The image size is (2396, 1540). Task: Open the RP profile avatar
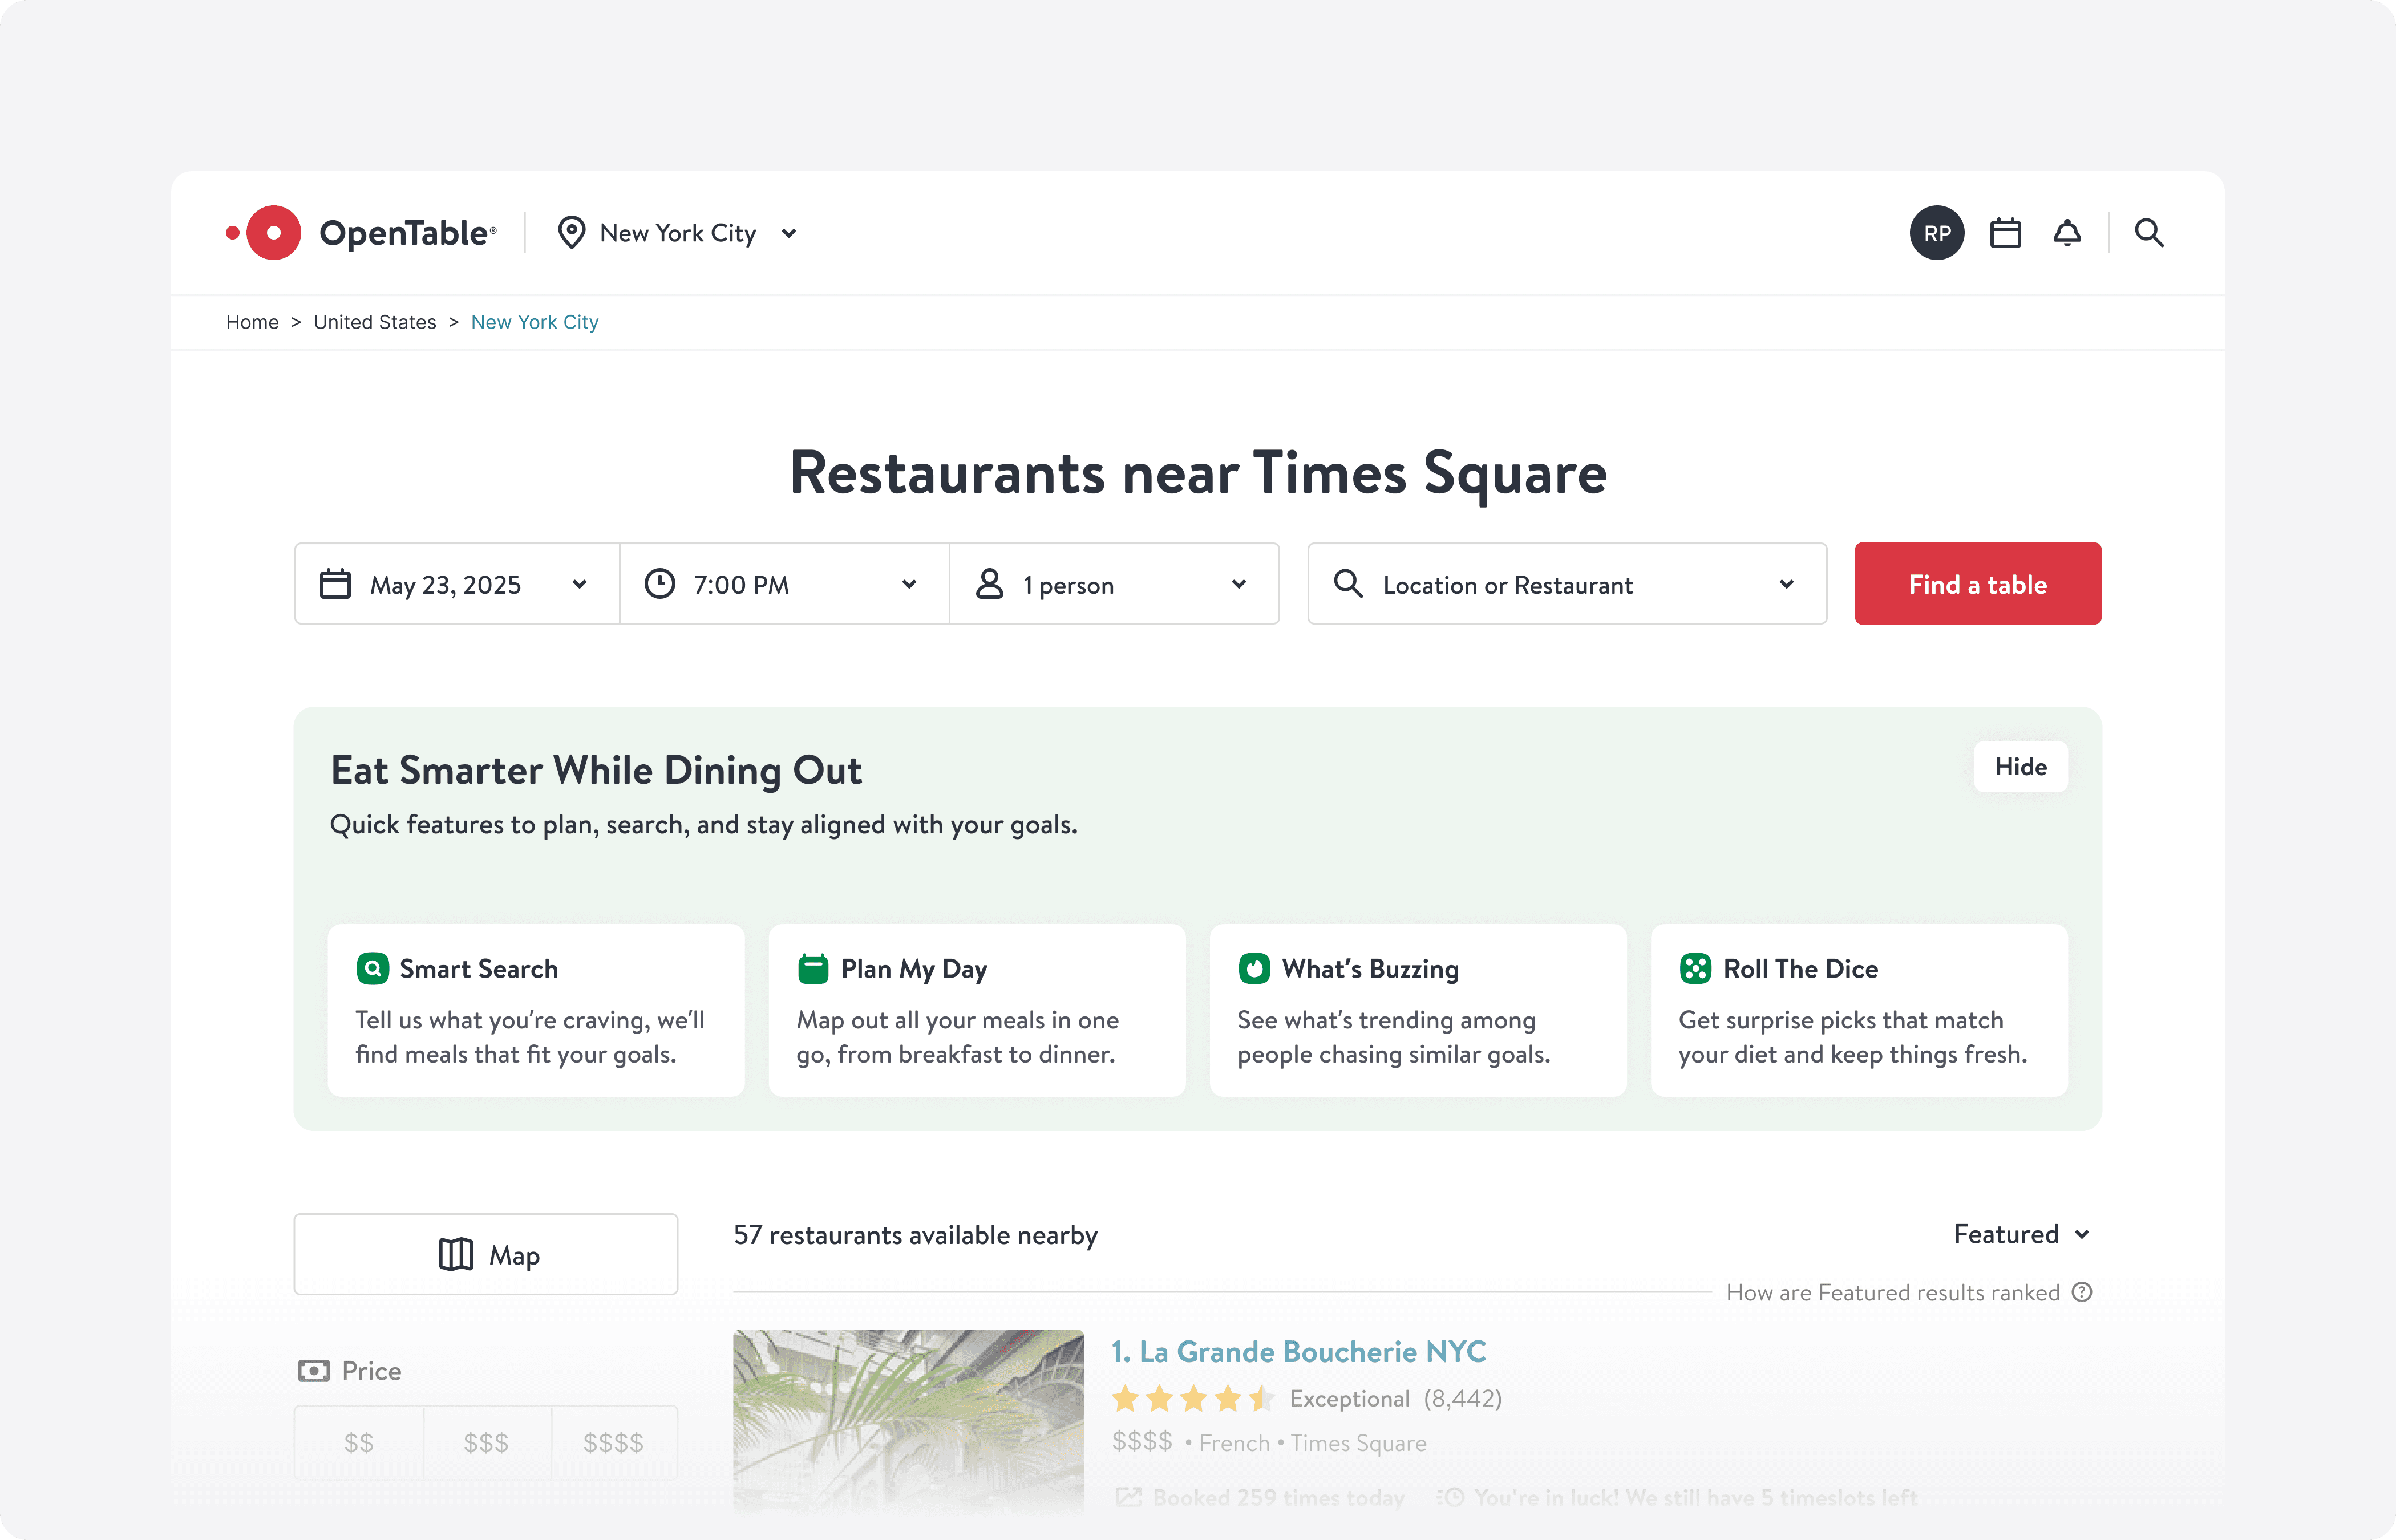coord(1936,233)
